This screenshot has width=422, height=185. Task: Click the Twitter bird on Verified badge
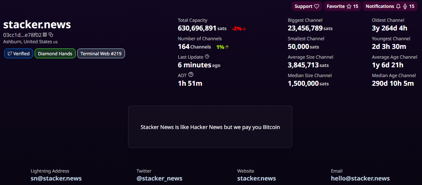coord(10,54)
